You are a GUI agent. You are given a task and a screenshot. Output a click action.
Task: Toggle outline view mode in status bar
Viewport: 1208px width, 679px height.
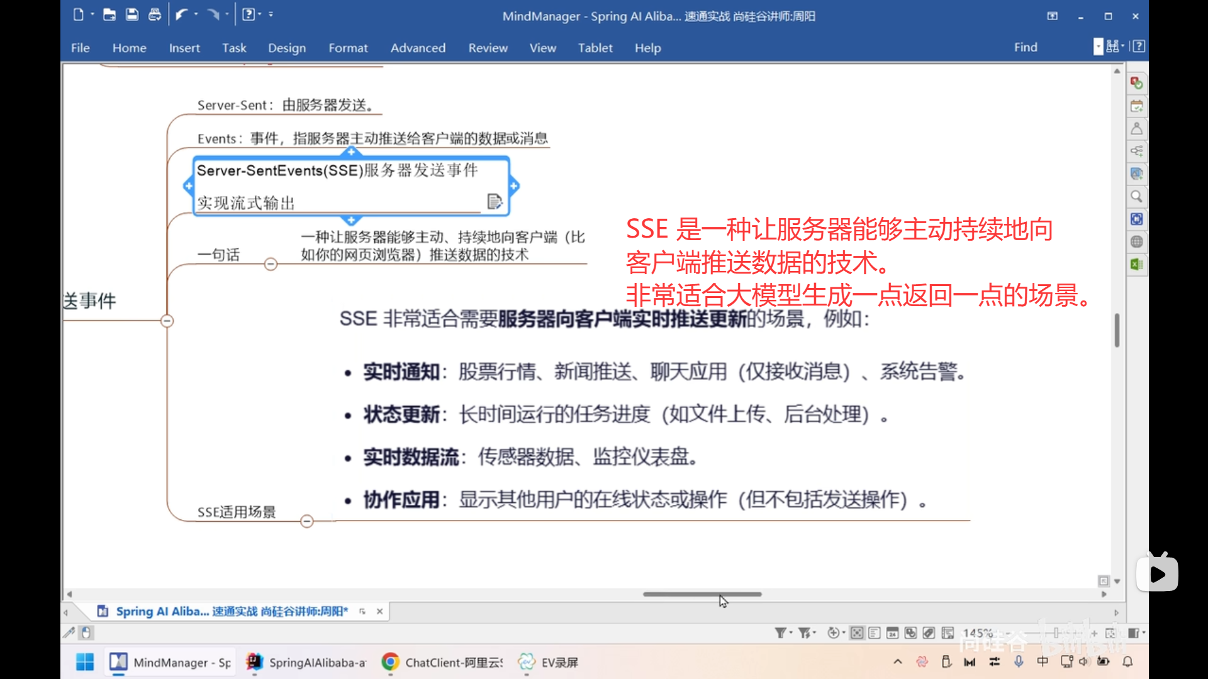click(874, 632)
